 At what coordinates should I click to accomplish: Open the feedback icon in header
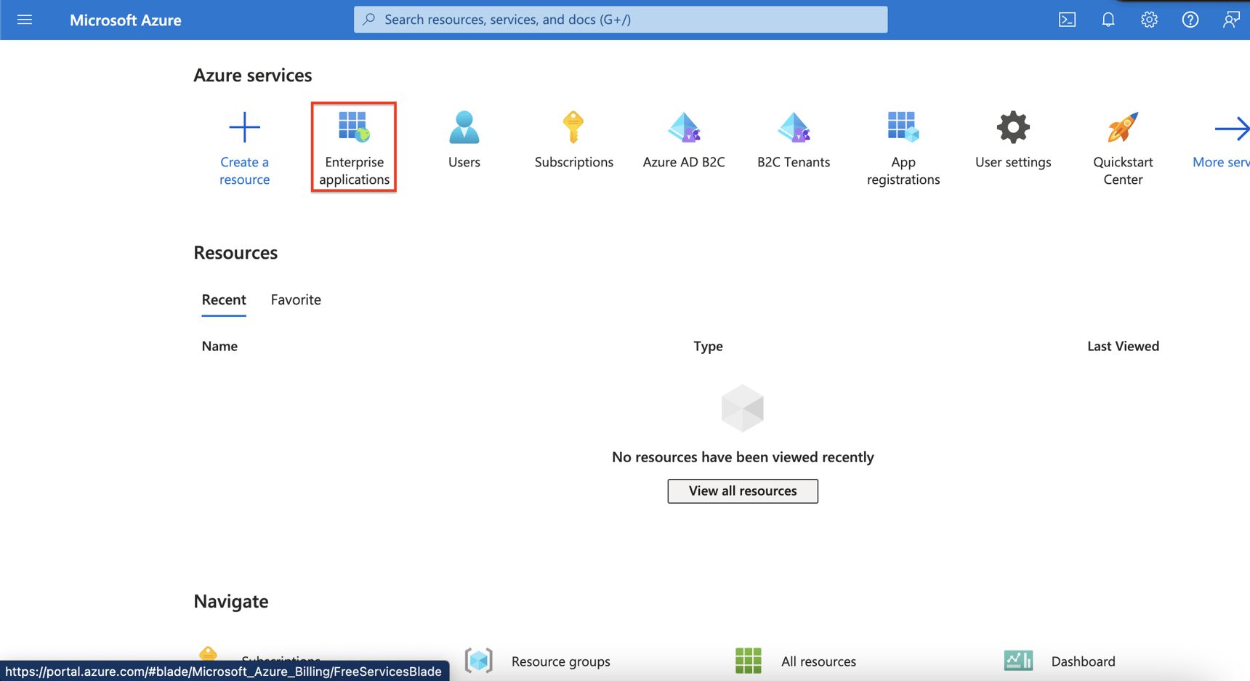point(1230,20)
